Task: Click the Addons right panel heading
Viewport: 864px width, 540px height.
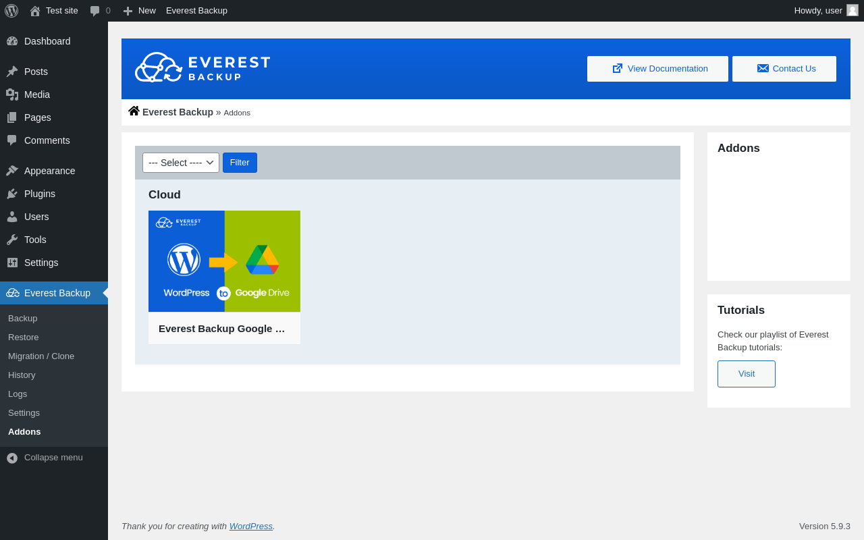Action: click(x=738, y=148)
